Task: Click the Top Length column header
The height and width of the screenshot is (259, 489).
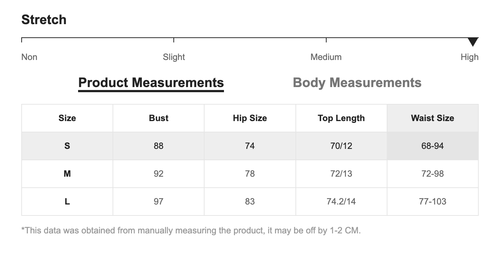Action: point(341,118)
